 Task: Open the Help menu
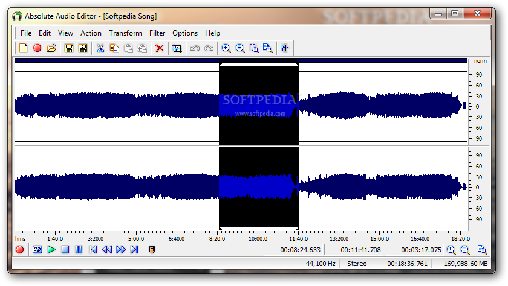point(212,33)
